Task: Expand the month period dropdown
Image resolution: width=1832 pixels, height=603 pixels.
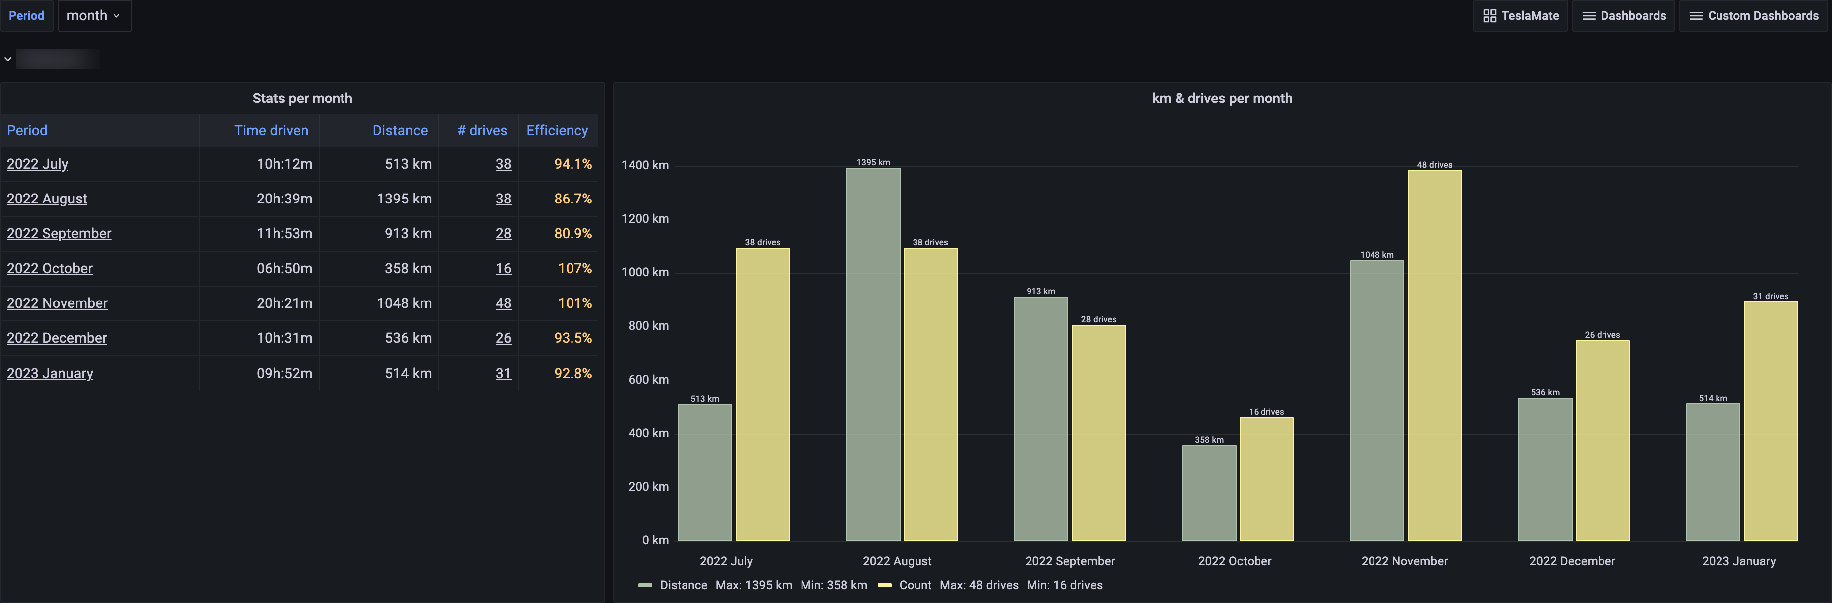Action: click(94, 15)
